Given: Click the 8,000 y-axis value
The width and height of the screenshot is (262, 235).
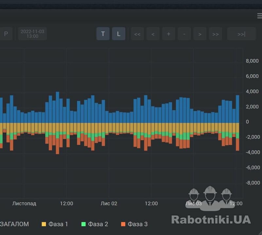Looking at the screenshot, I should click(252, 61).
